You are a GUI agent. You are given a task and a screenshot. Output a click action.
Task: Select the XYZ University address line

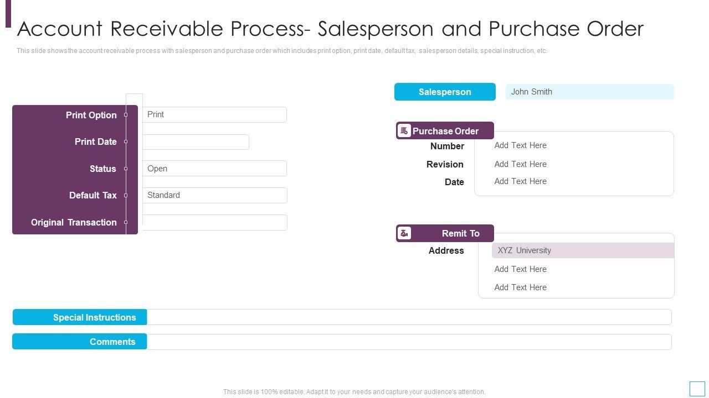click(582, 250)
